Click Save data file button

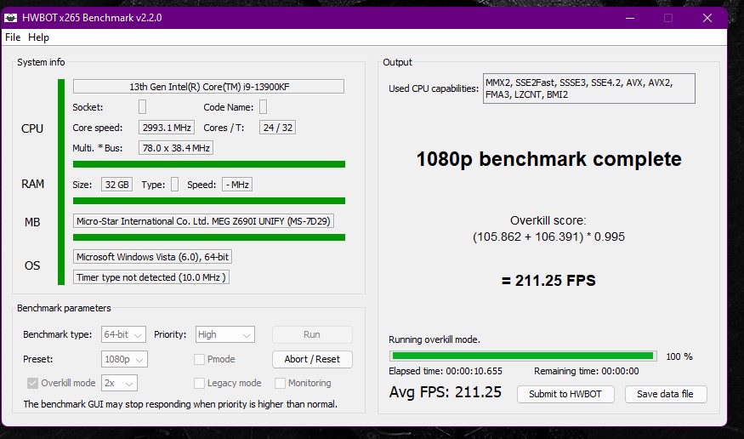point(666,394)
